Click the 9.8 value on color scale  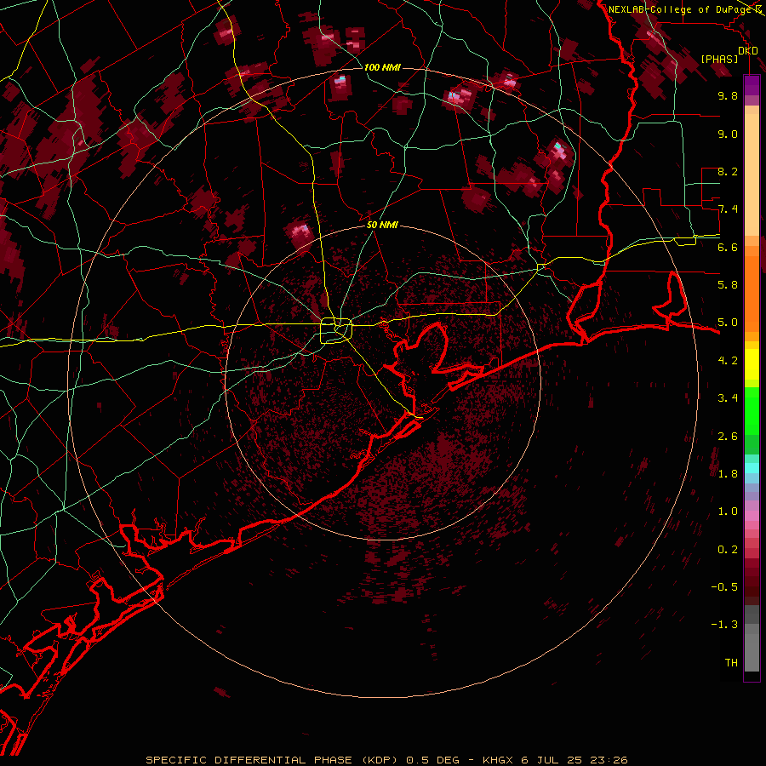pyautogui.click(x=728, y=95)
